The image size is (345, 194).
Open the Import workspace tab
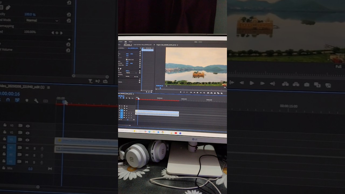point(120,42)
